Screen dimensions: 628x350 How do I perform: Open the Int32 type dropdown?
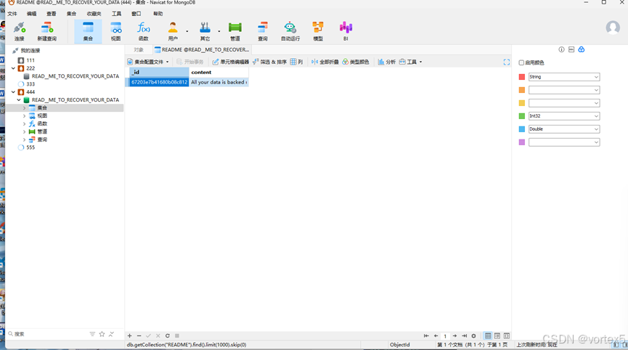coord(564,116)
